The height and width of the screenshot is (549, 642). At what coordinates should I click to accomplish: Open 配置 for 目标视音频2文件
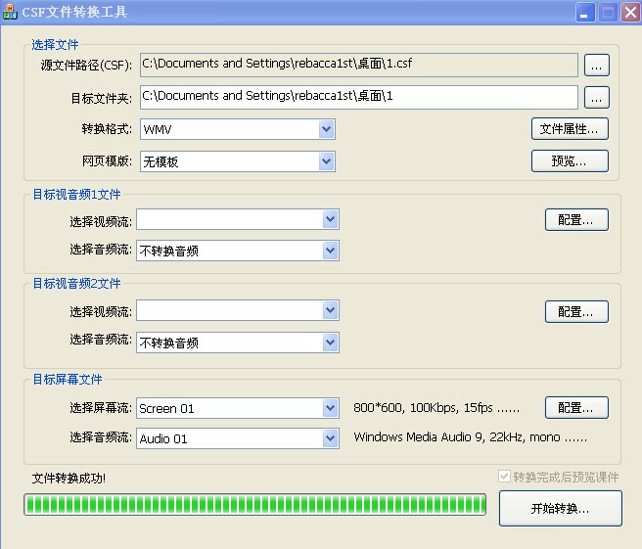576,311
